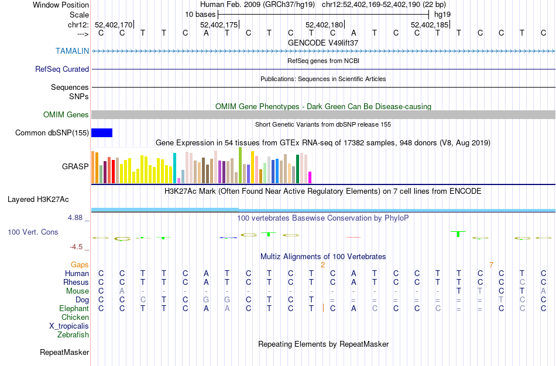Image resolution: width=556 pixels, height=366 pixels.
Task: Click 'Repeating Elements by RepeatMasker' title
Action: point(324,344)
